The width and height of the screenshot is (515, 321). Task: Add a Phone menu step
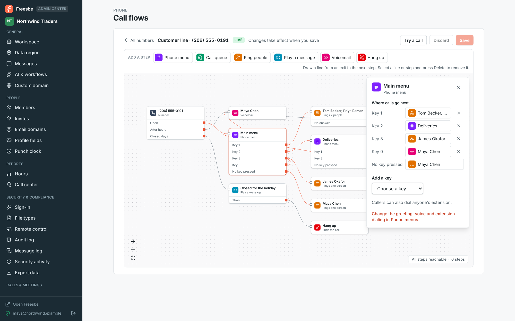(x=173, y=58)
